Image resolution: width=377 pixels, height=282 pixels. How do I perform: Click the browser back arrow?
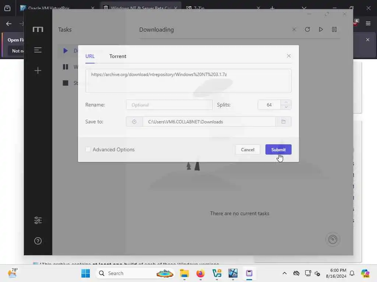(x=9, y=24)
